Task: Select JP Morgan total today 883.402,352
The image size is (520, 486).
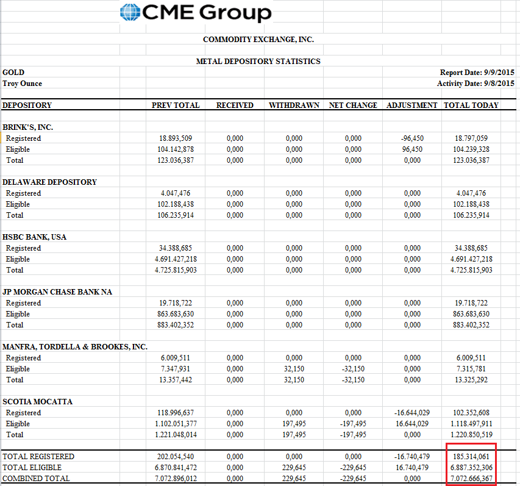Action: tap(471, 325)
